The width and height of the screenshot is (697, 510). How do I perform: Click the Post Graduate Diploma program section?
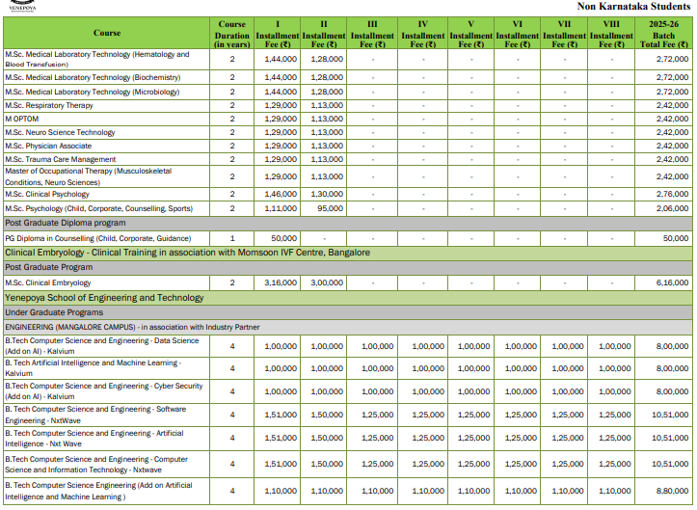click(x=67, y=223)
